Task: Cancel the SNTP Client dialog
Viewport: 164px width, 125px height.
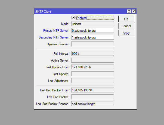Action: [126, 26]
